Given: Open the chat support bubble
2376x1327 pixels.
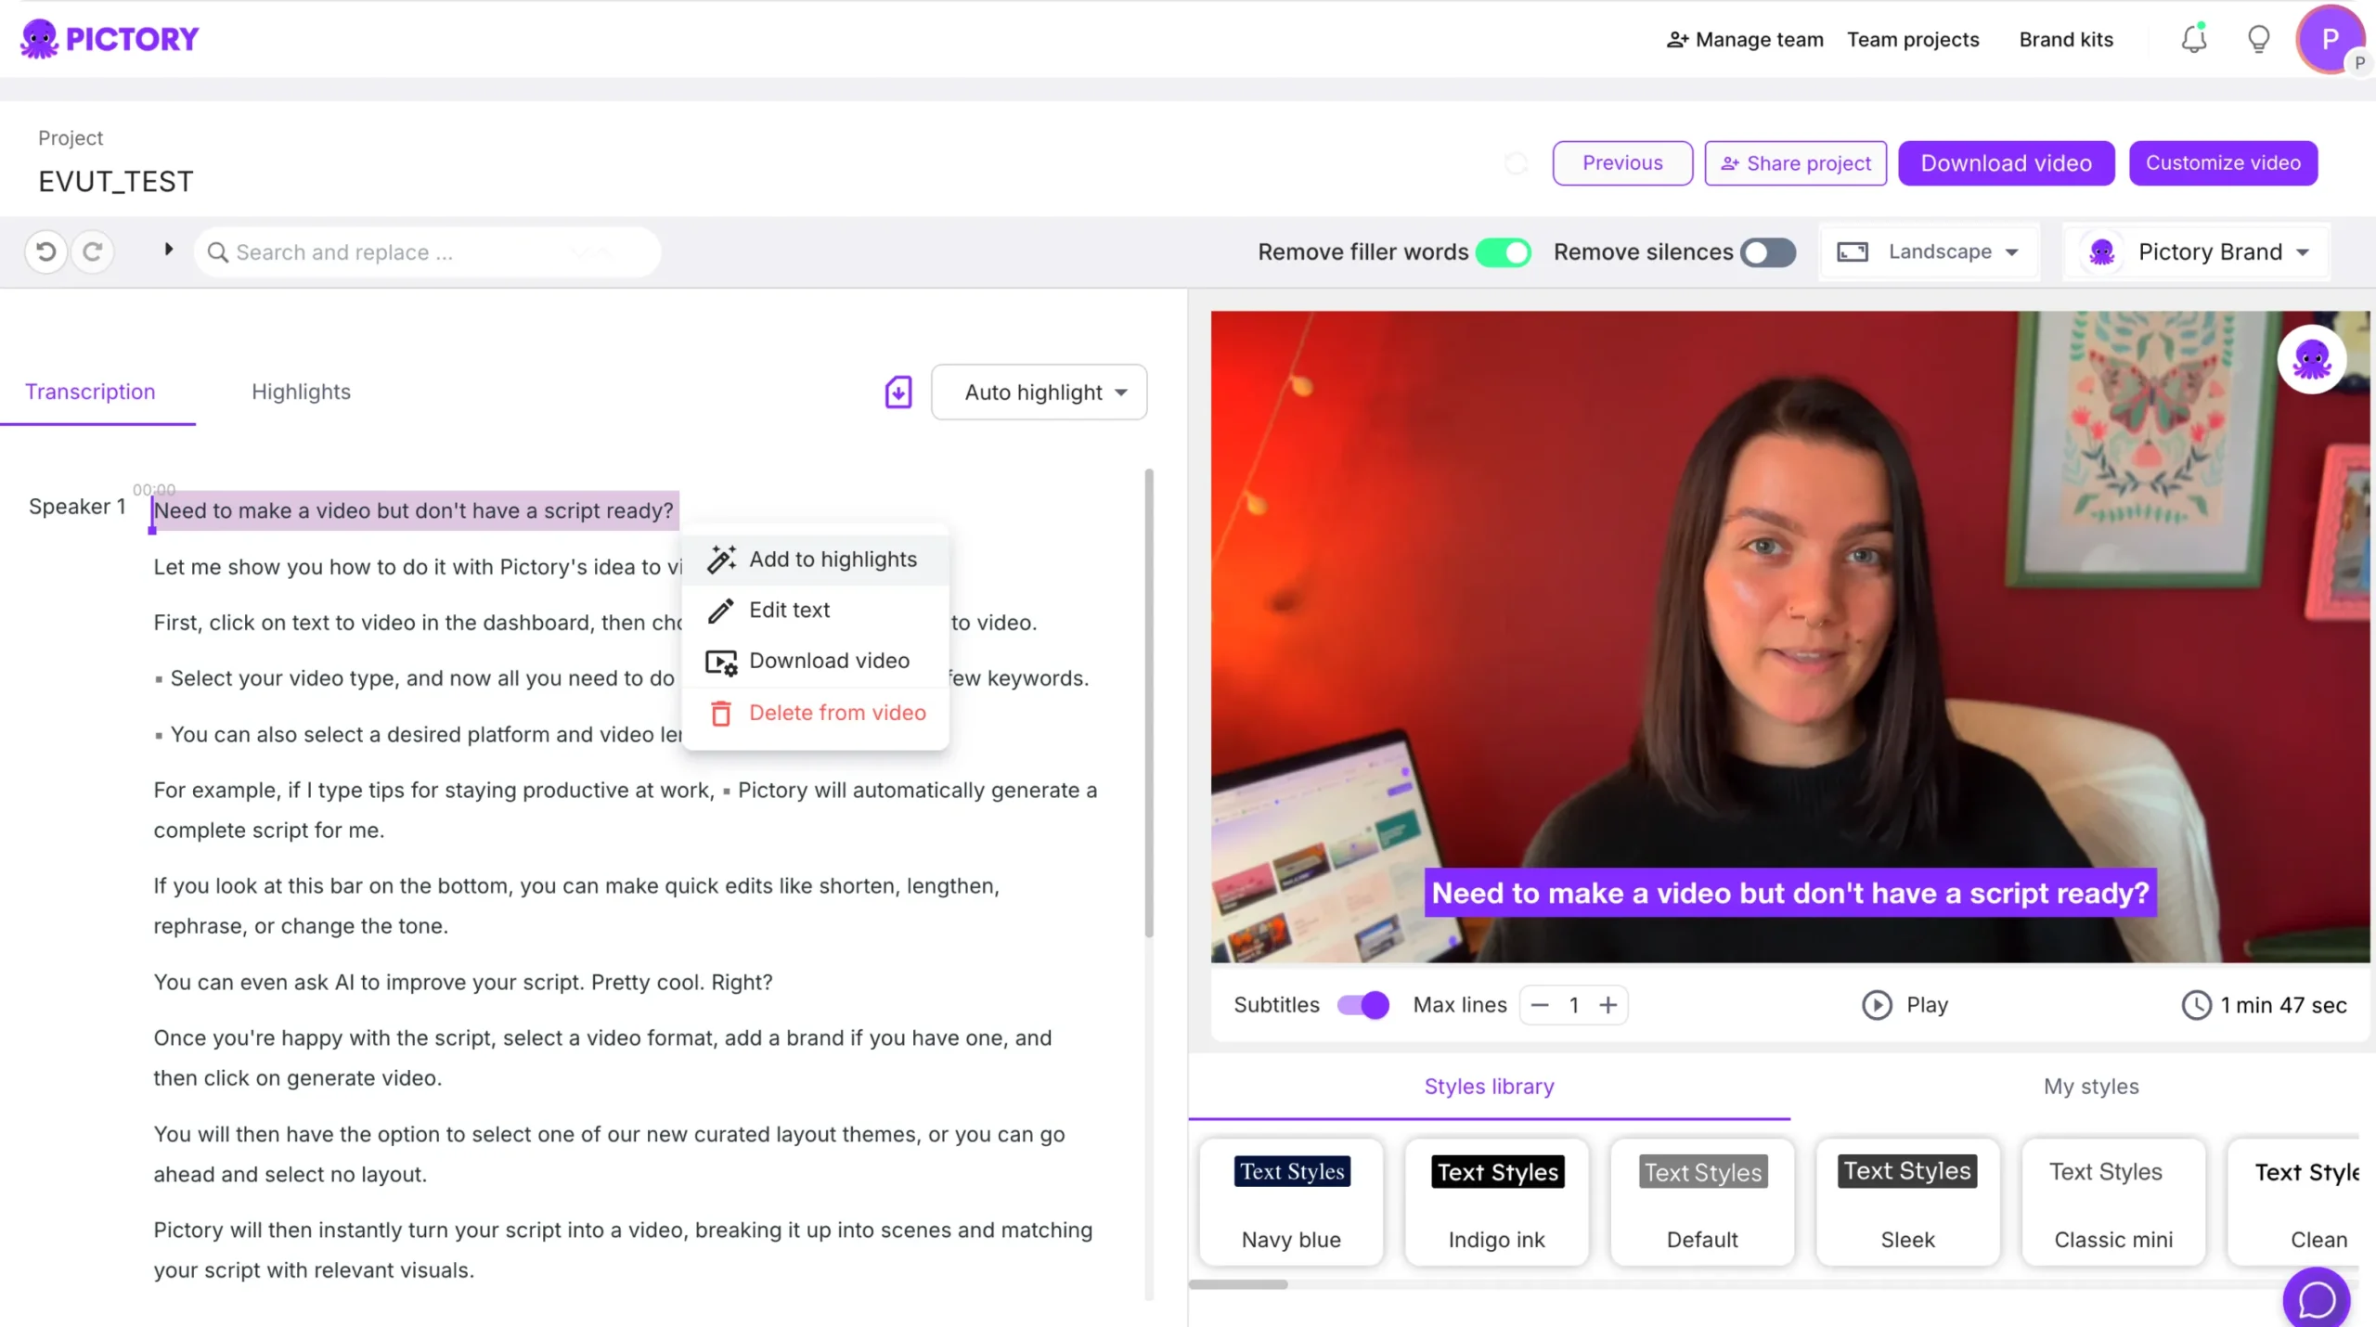Looking at the screenshot, I should (x=2317, y=1299).
